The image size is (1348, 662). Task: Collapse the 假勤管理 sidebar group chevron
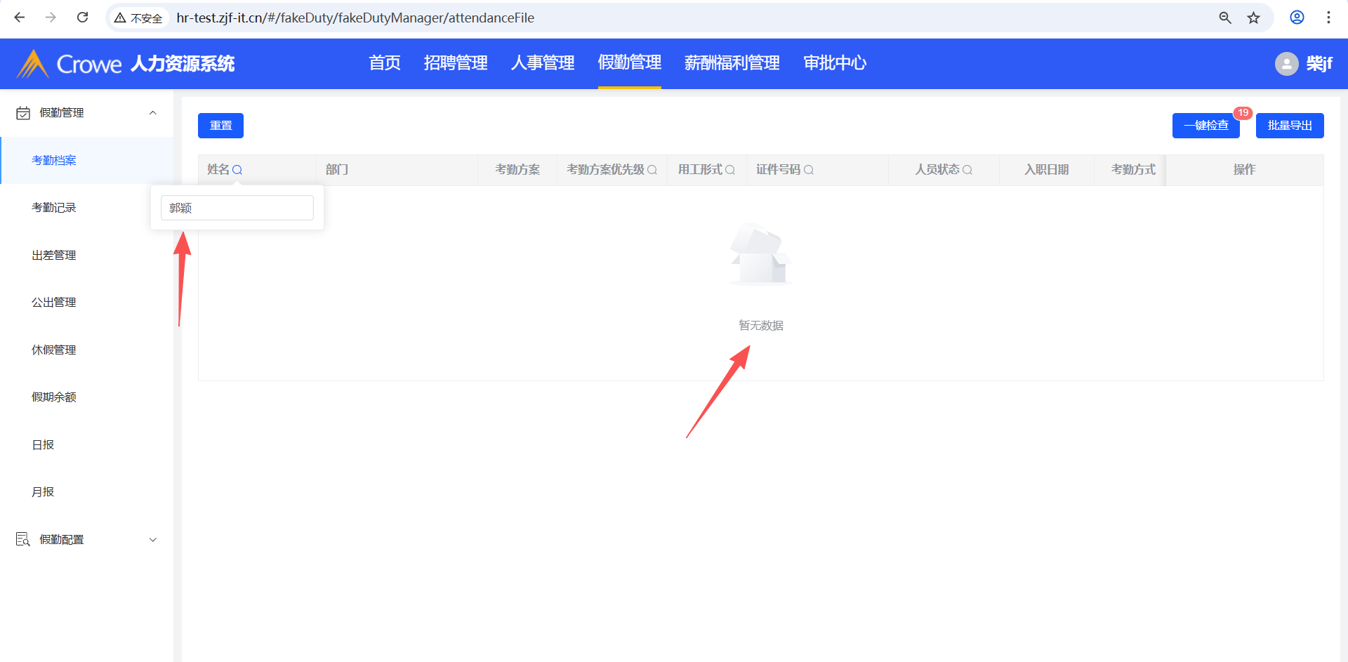click(x=152, y=113)
